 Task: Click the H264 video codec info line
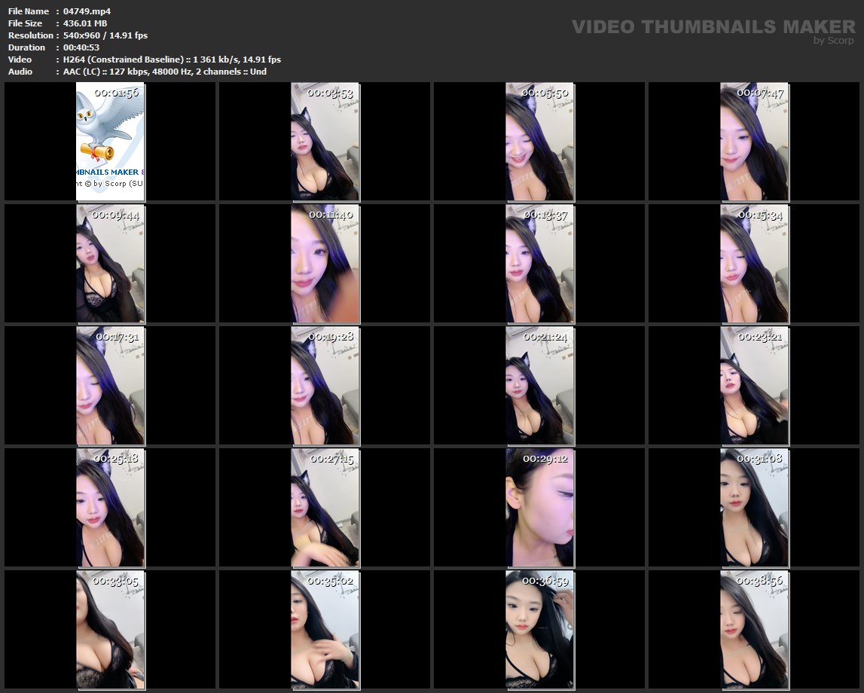pyautogui.click(x=172, y=60)
